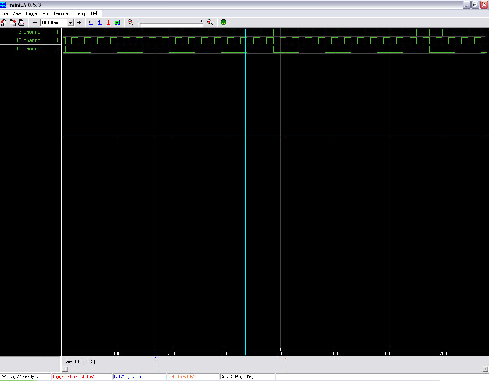Click the 1: 171 (1.71s) status field

[139, 376]
